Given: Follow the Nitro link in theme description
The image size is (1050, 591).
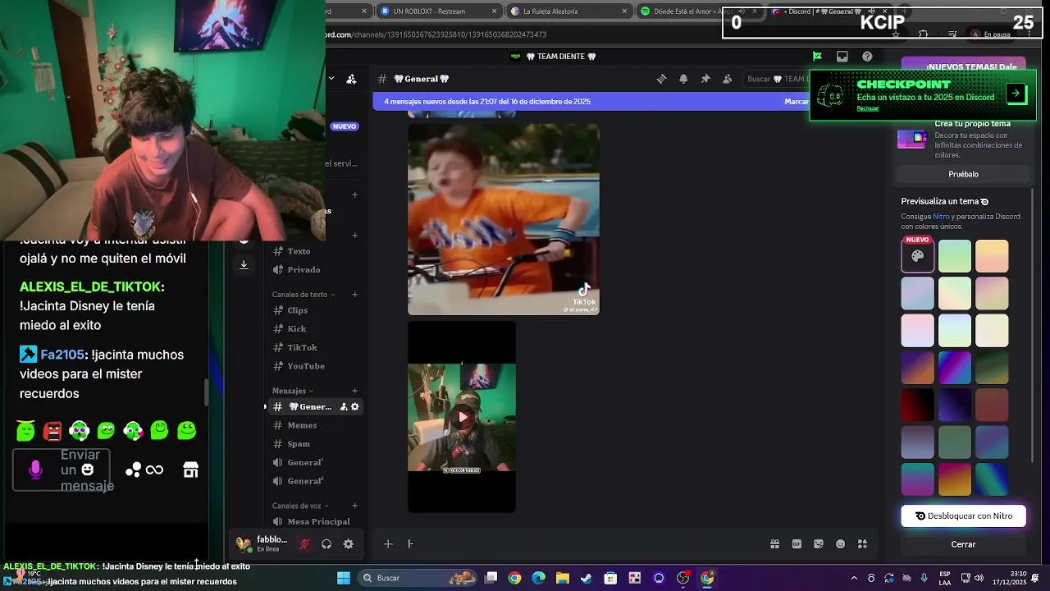Looking at the screenshot, I should 941,217.
